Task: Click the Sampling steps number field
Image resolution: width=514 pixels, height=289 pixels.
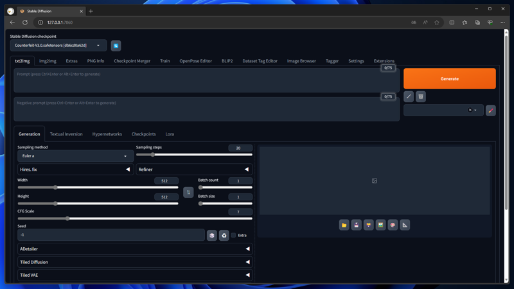Action: [240, 148]
